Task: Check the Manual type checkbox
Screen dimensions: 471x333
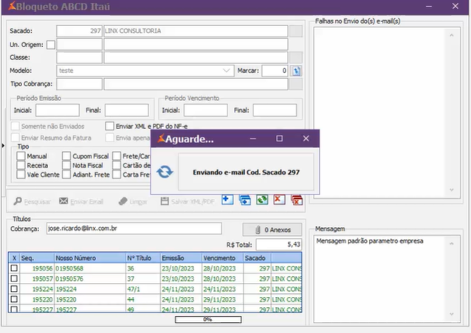Action: (21, 156)
